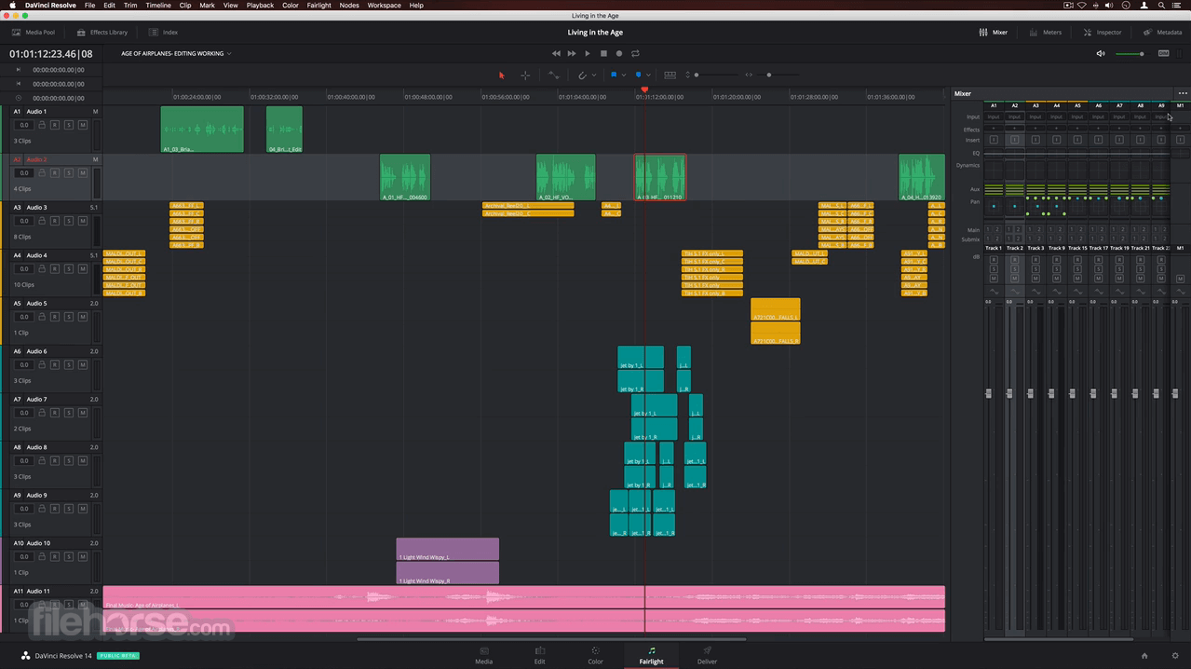Open the Workspace menu
This screenshot has height=669, width=1191.
[384, 6]
